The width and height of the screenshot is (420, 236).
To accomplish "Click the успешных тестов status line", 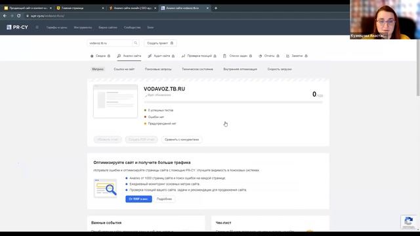I will pos(159,110).
